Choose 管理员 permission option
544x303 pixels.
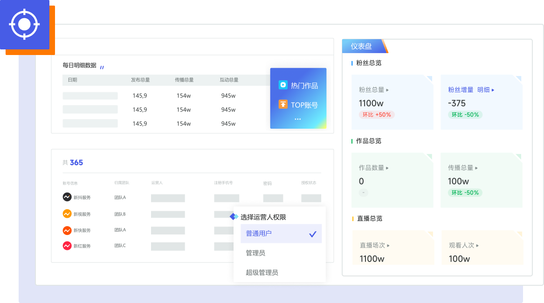255,253
